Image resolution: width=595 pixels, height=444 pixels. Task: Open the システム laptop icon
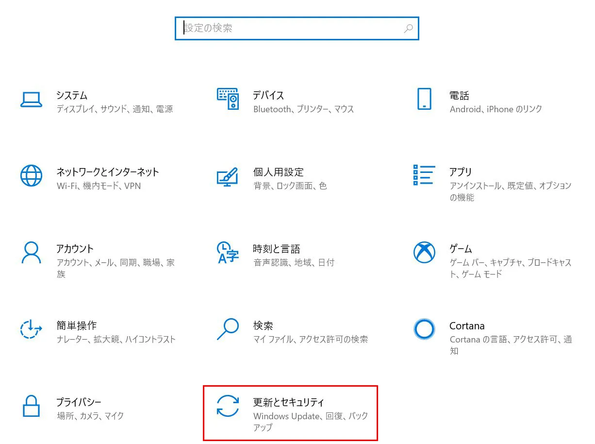click(x=31, y=99)
